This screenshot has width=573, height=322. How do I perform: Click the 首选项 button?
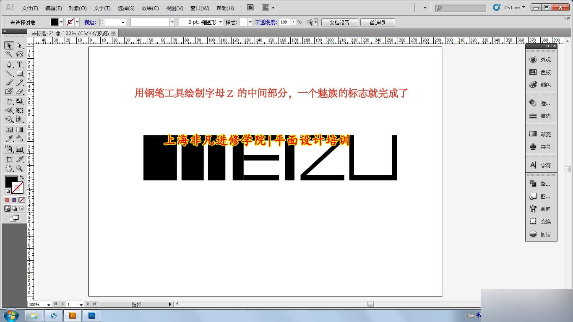tap(377, 23)
